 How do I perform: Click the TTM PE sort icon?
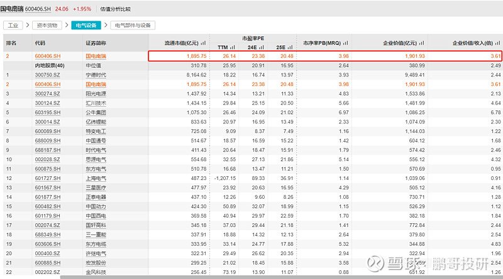click(x=232, y=48)
